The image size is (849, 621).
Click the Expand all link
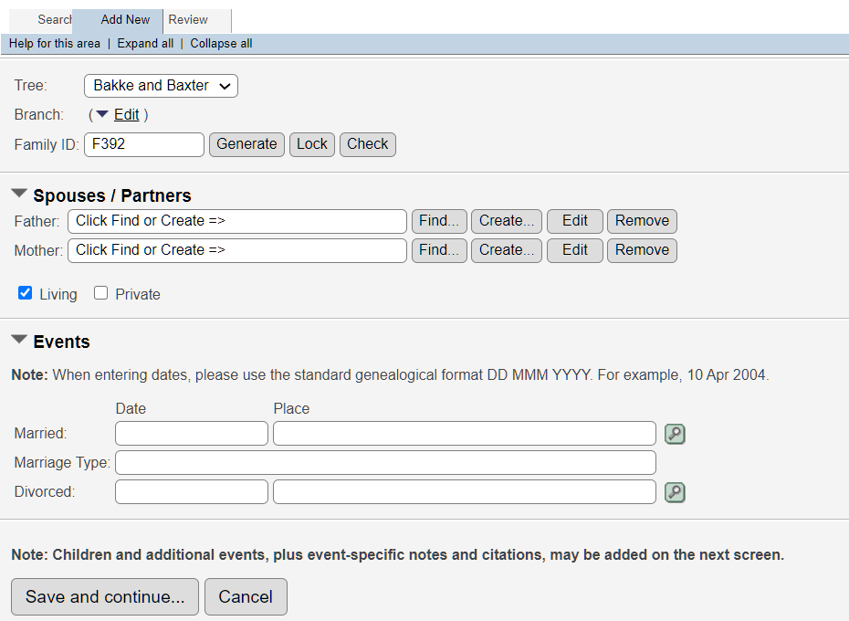tap(145, 44)
